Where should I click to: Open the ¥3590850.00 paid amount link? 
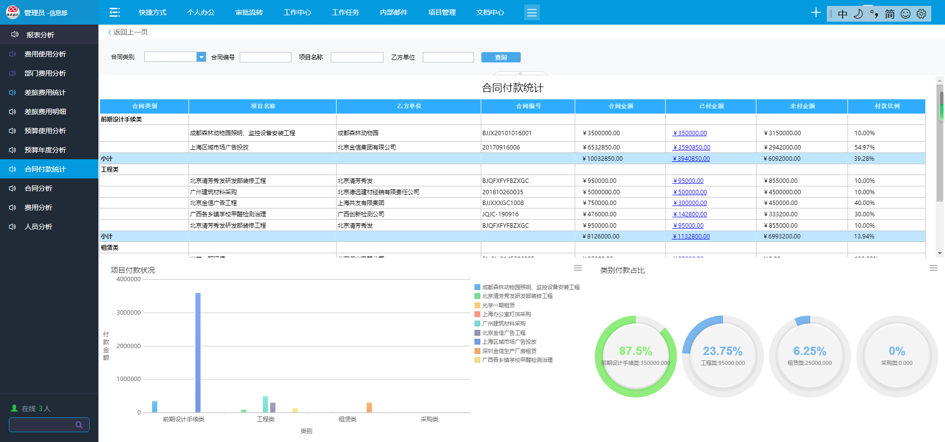(692, 147)
